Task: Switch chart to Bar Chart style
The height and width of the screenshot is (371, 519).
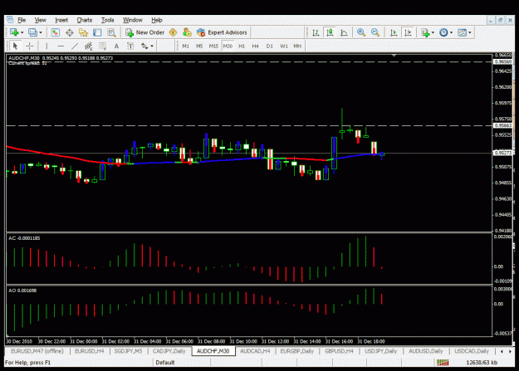Action: pyautogui.click(x=316, y=32)
